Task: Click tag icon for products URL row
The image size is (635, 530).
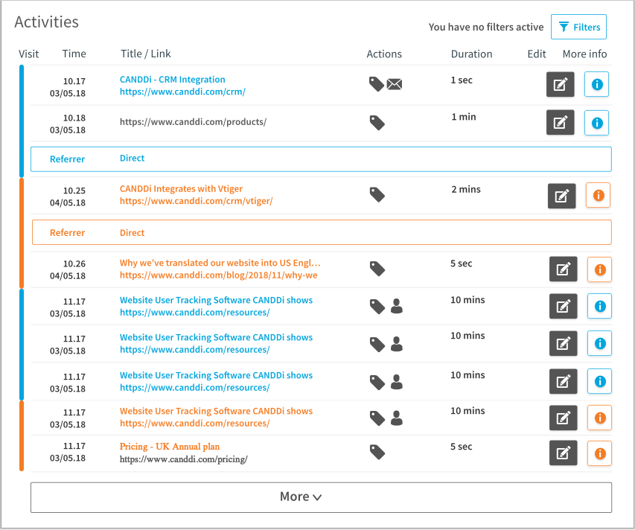Action: 377,123
